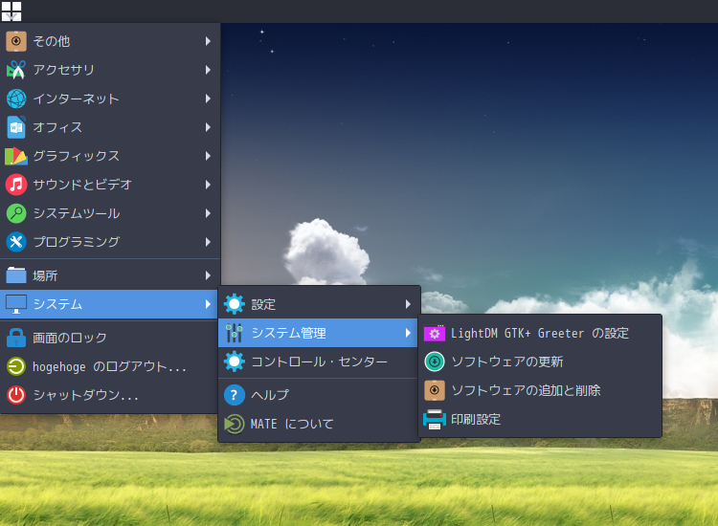Screen dimensions: 718x526
Task: Click the インターネット globe icon
Action: coord(16,99)
